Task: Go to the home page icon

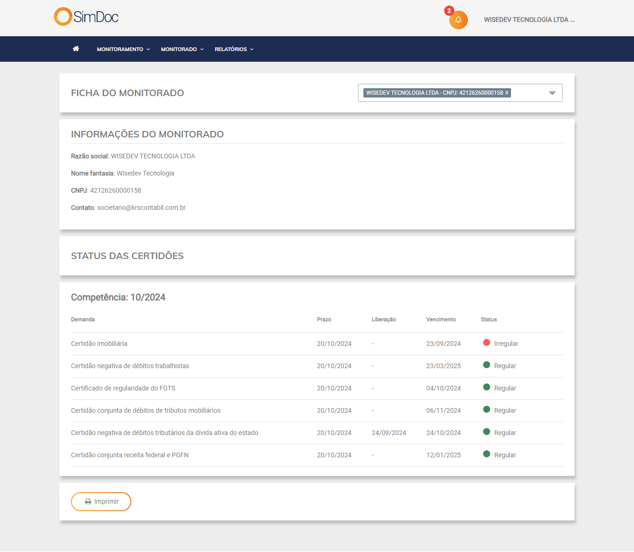Action: click(x=76, y=49)
